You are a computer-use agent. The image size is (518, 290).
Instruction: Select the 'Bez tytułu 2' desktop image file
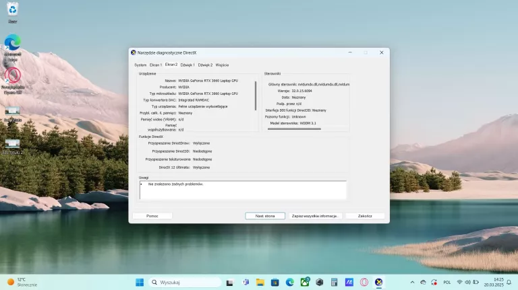13,147
